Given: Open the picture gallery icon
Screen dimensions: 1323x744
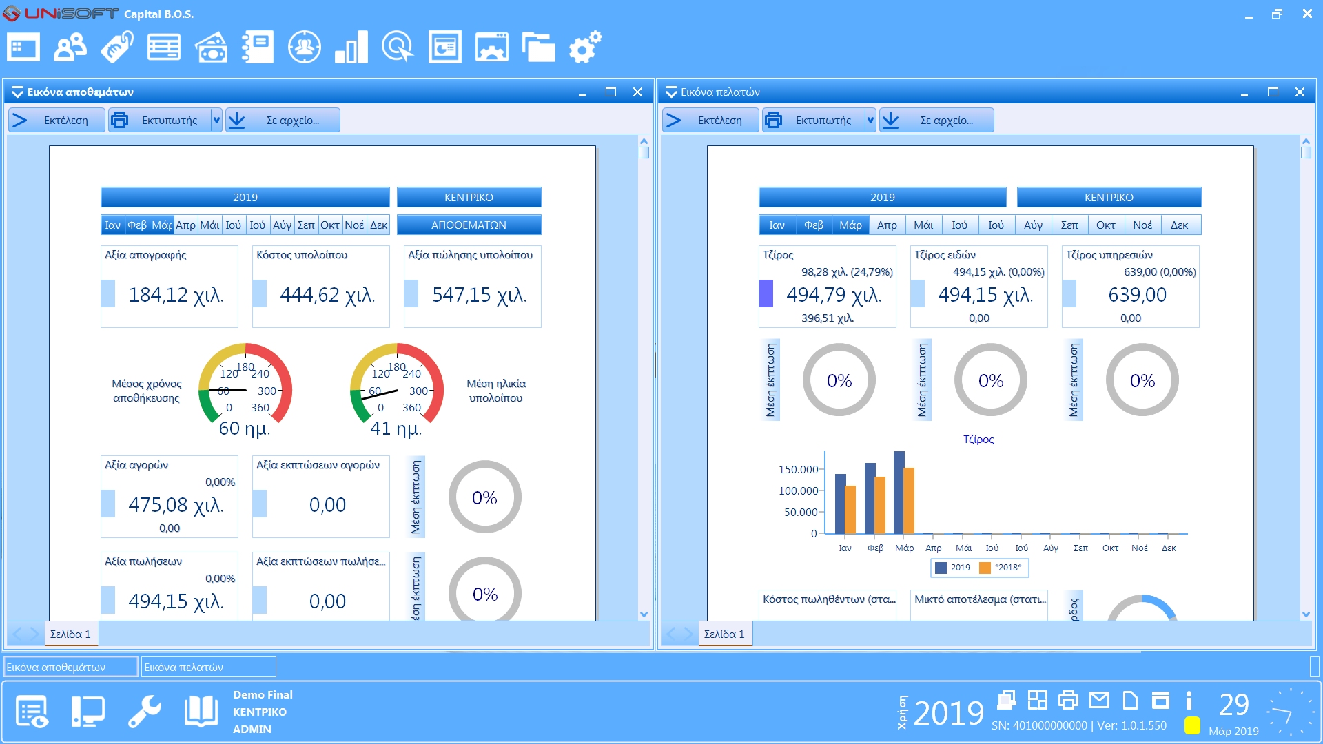Looking at the screenshot, I should click(492, 48).
